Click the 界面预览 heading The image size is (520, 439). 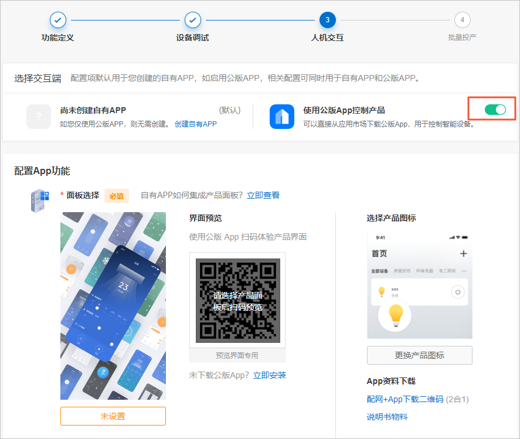205,218
